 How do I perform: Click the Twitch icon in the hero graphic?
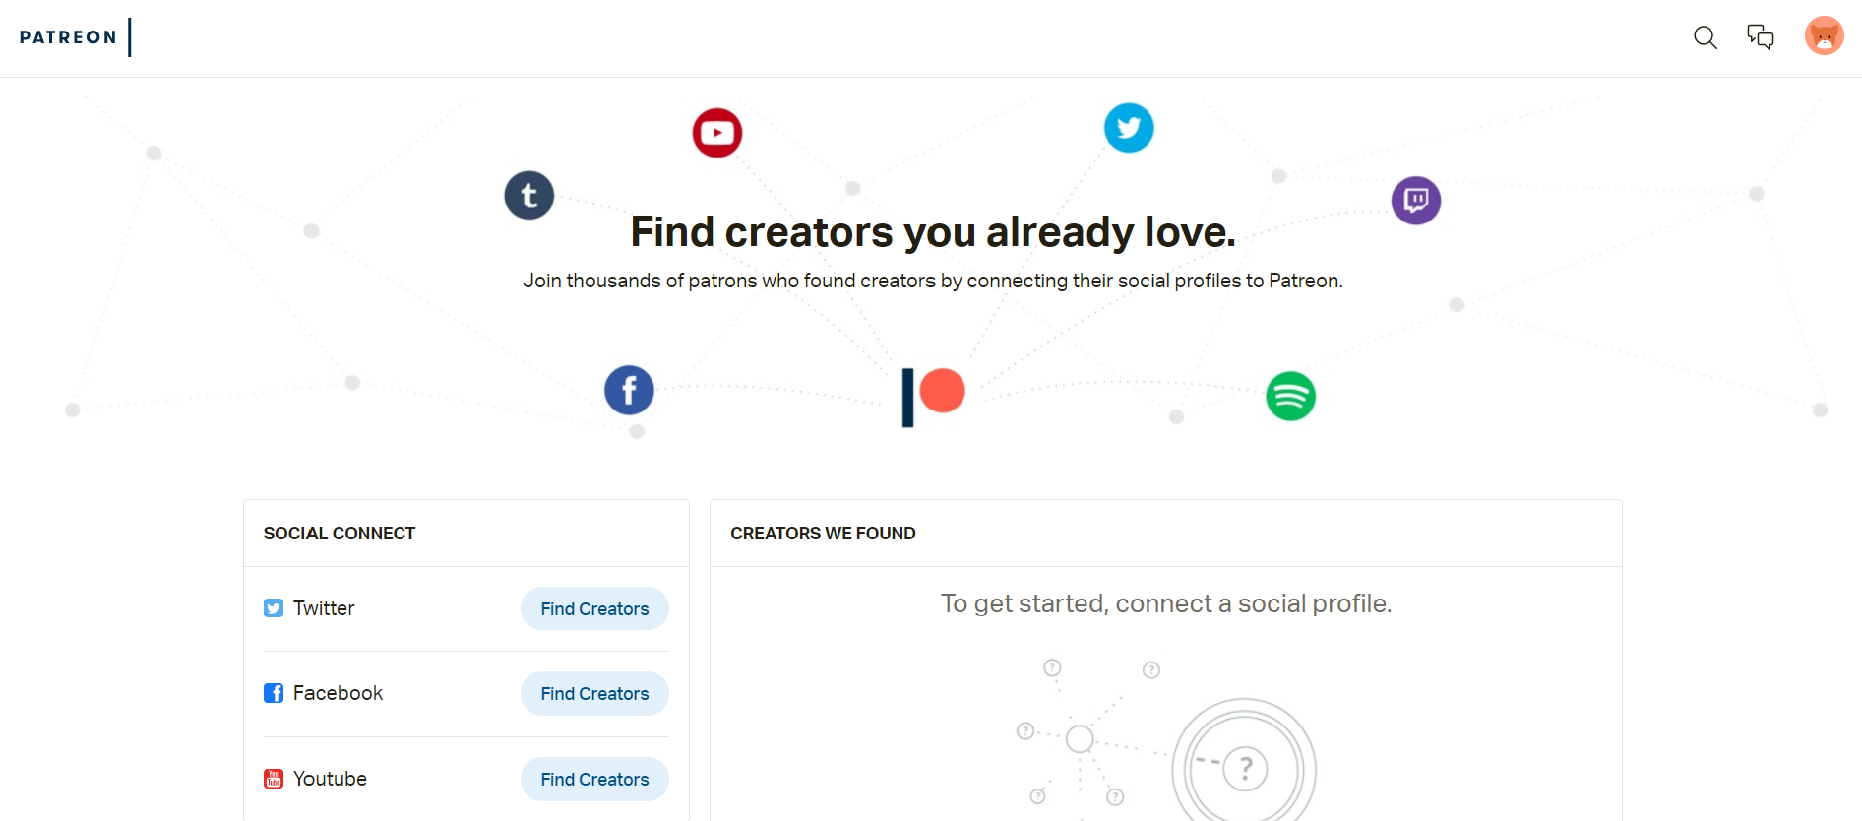[1415, 199]
